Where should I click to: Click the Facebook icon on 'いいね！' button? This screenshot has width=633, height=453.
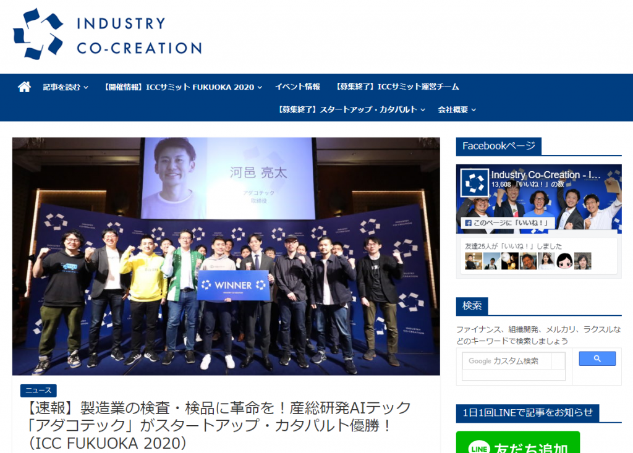click(x=469, y=223)
